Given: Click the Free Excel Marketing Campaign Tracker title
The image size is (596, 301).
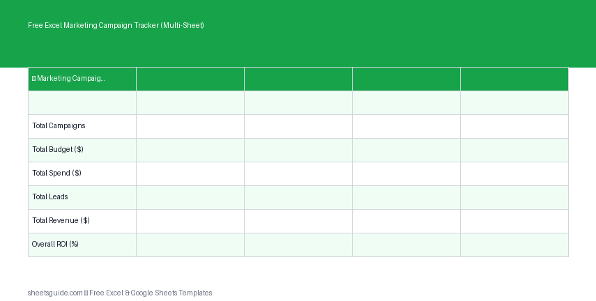Looking at the screenshot, I should point(116,25).
